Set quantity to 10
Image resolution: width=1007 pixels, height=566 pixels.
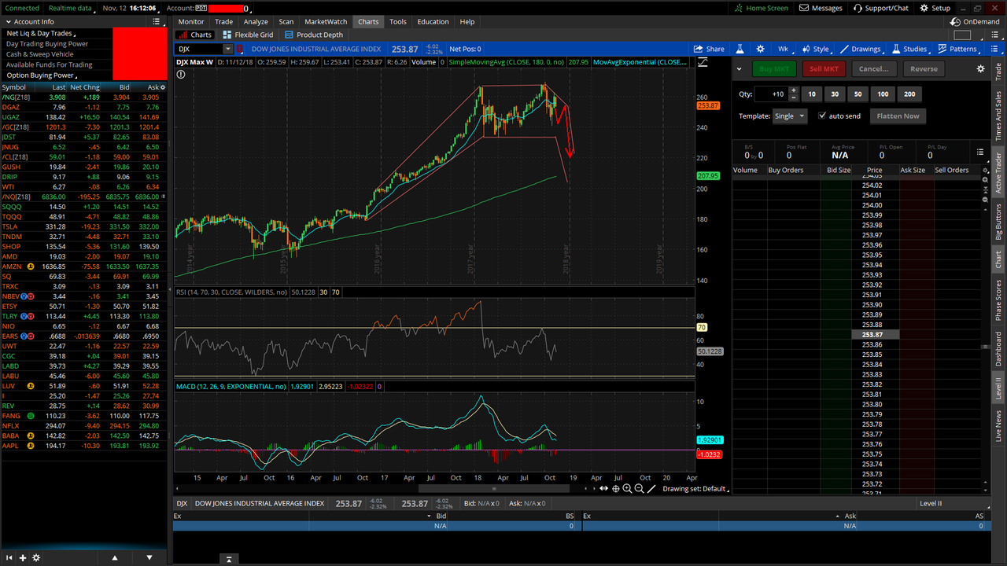click(812, 94)
